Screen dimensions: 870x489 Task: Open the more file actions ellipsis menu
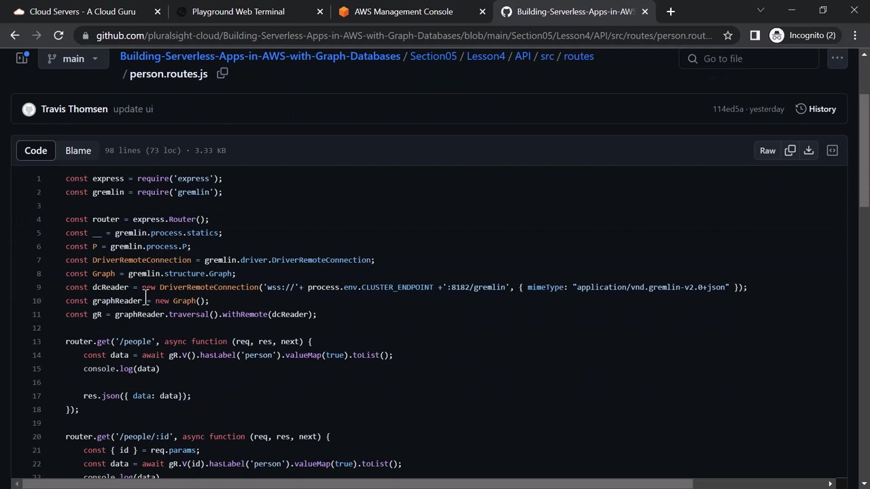pos(837,58)
